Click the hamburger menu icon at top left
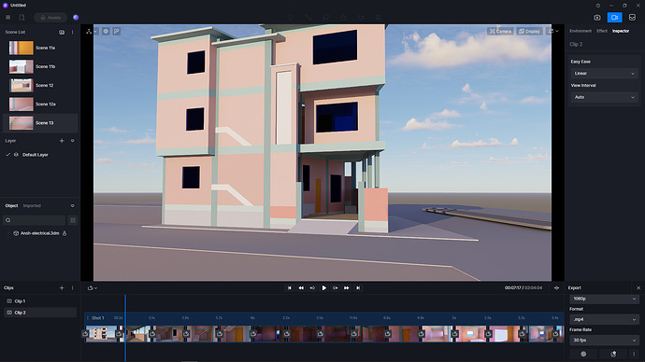The image size is (645, 362). [7, 17]
